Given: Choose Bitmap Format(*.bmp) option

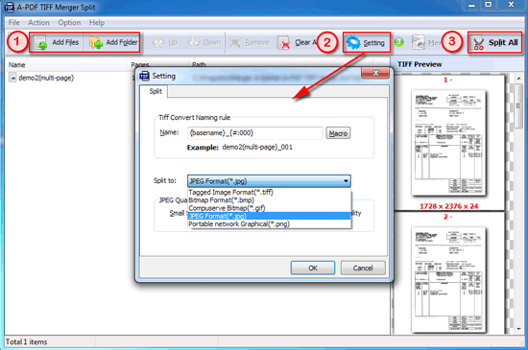Looking at the screenshot, I should 269,200.
